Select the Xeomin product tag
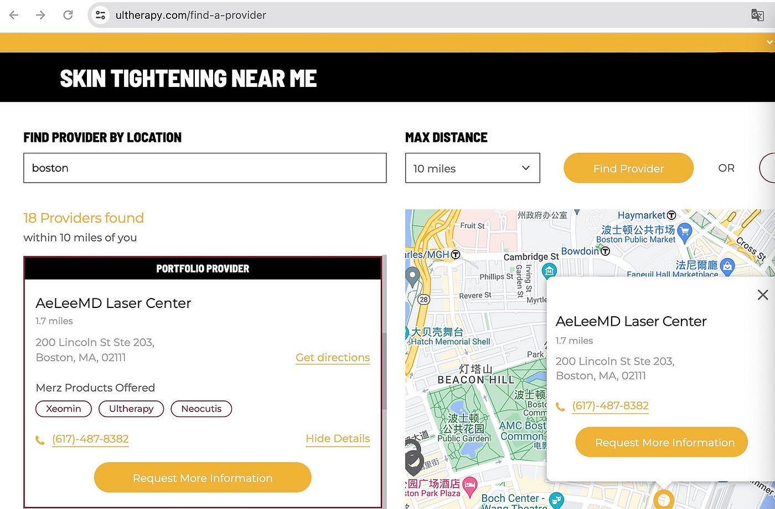The width and height of the screenshot is (775, 509). point(64,409)
